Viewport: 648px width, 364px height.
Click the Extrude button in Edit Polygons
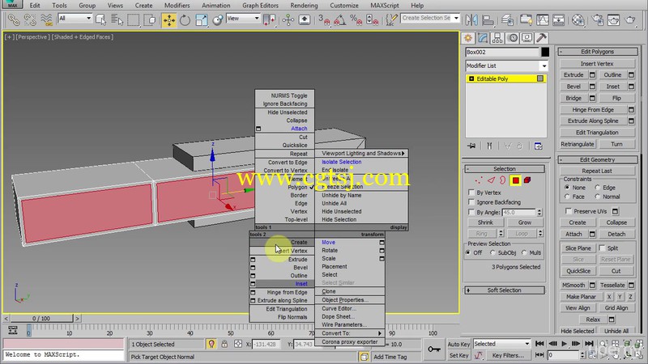[573, 74]
